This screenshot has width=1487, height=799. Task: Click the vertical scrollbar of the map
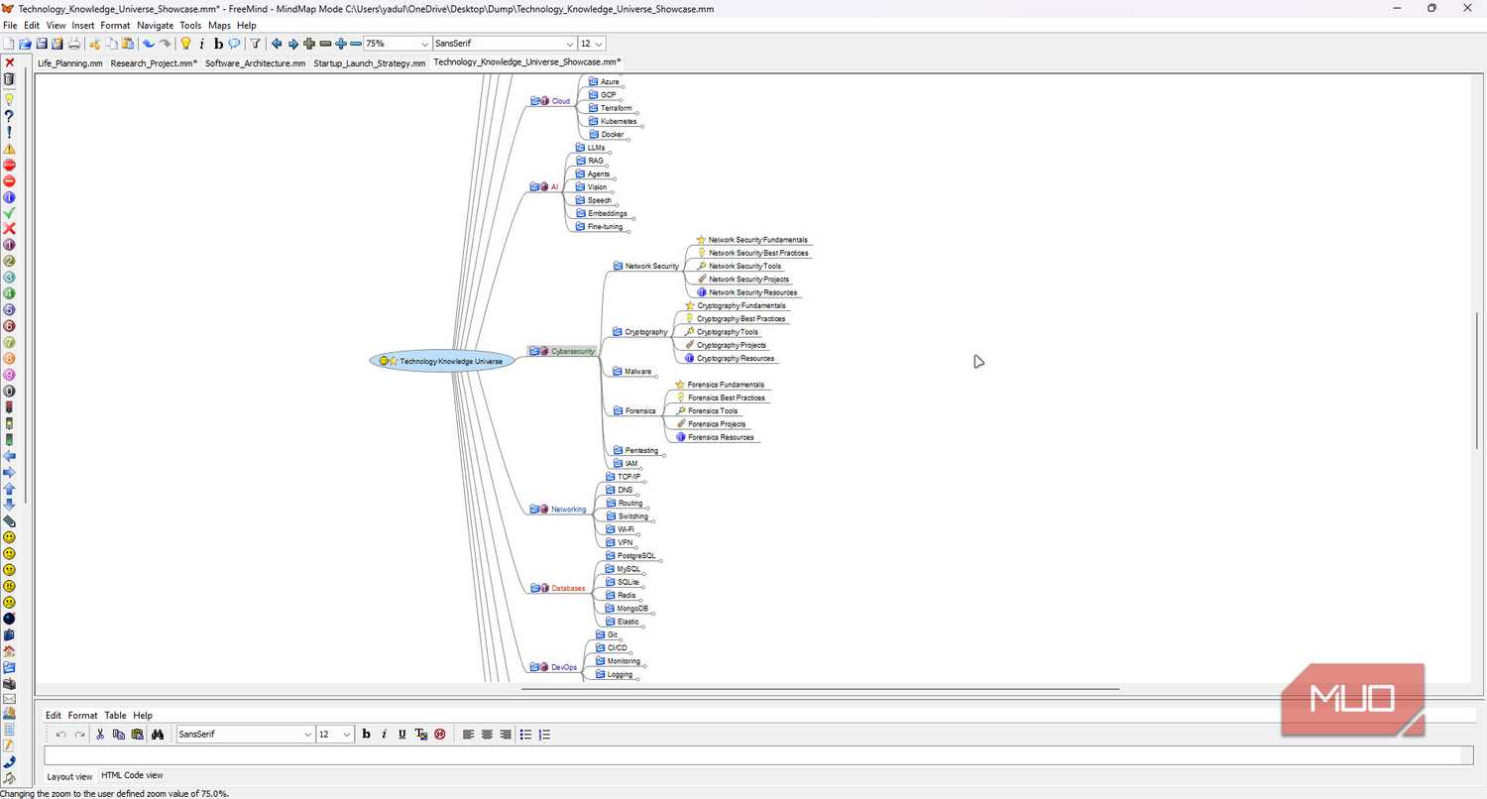pyautogui.click(x=1479, y=380)
